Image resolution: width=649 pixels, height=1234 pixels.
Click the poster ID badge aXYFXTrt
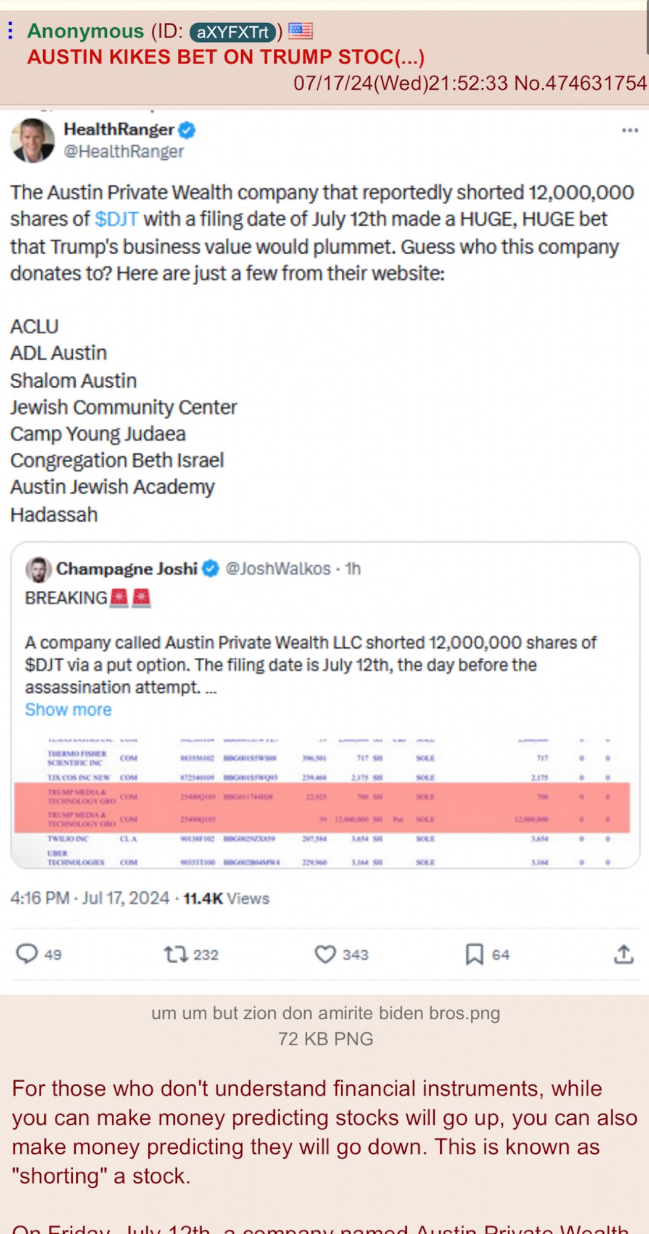[232, 31]
